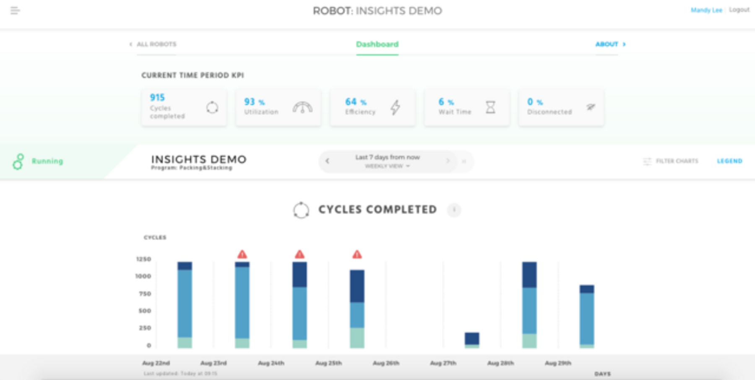The image size is (755, 380).
Task: Click the robot status icon next to Running
Action: coord(18,161)
